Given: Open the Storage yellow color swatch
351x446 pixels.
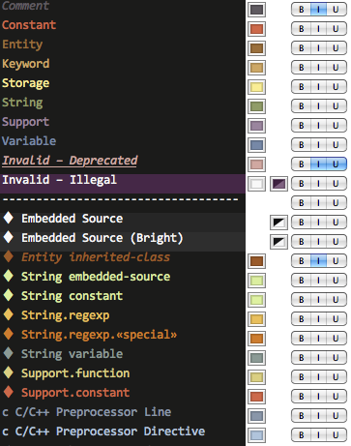Looking at the screenshot, I should [256, 87].
